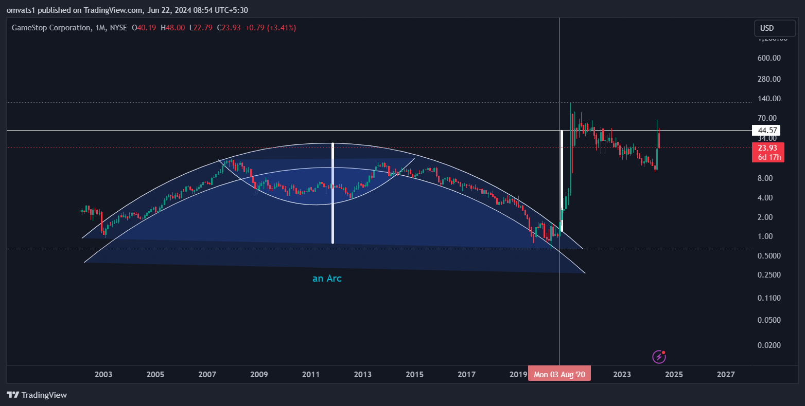The width and height of the screenshot is (805, 406).
Task: Click the GameStop Corporation symbol title
Action: click(x=51, y=28)
